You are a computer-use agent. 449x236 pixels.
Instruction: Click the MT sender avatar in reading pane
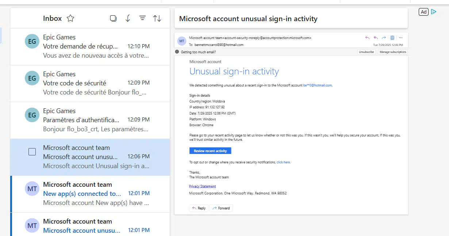(182, 41)
